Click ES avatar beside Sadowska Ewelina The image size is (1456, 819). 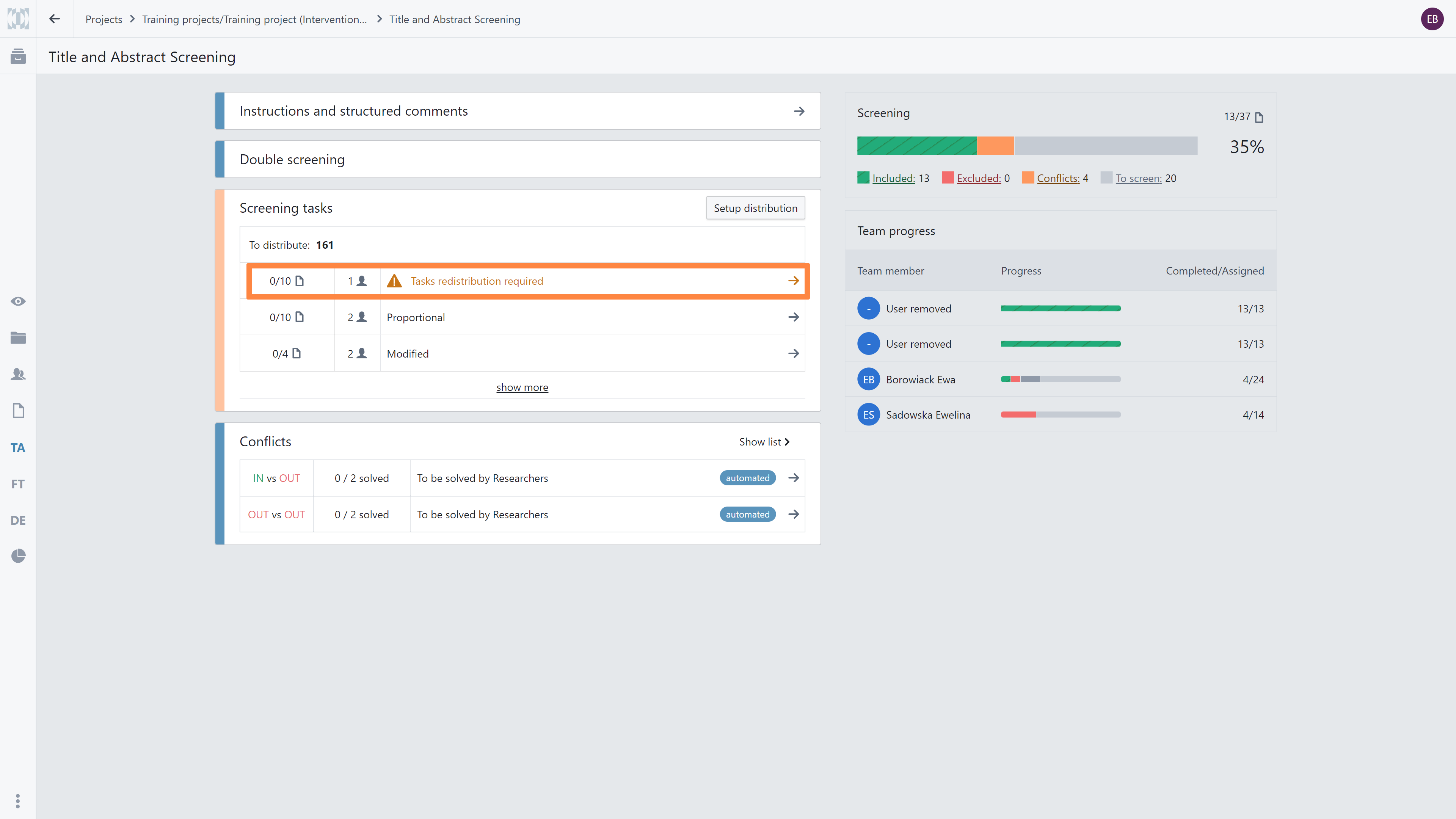pos(869,414)
